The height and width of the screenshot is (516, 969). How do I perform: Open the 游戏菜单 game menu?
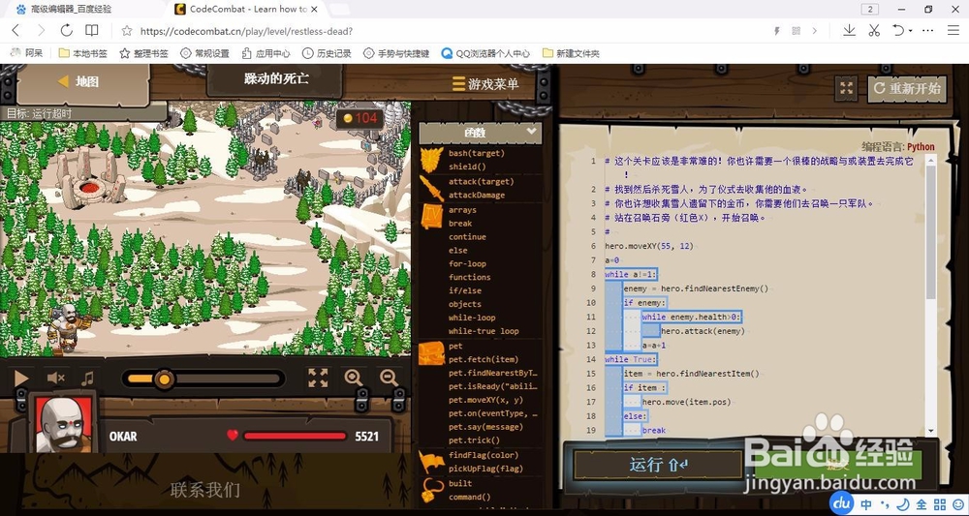485,84
